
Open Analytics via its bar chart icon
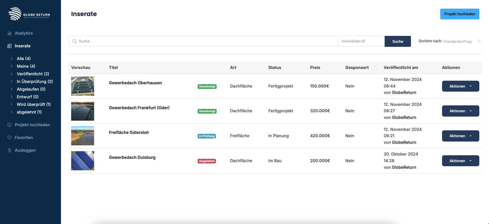point(9,33)
